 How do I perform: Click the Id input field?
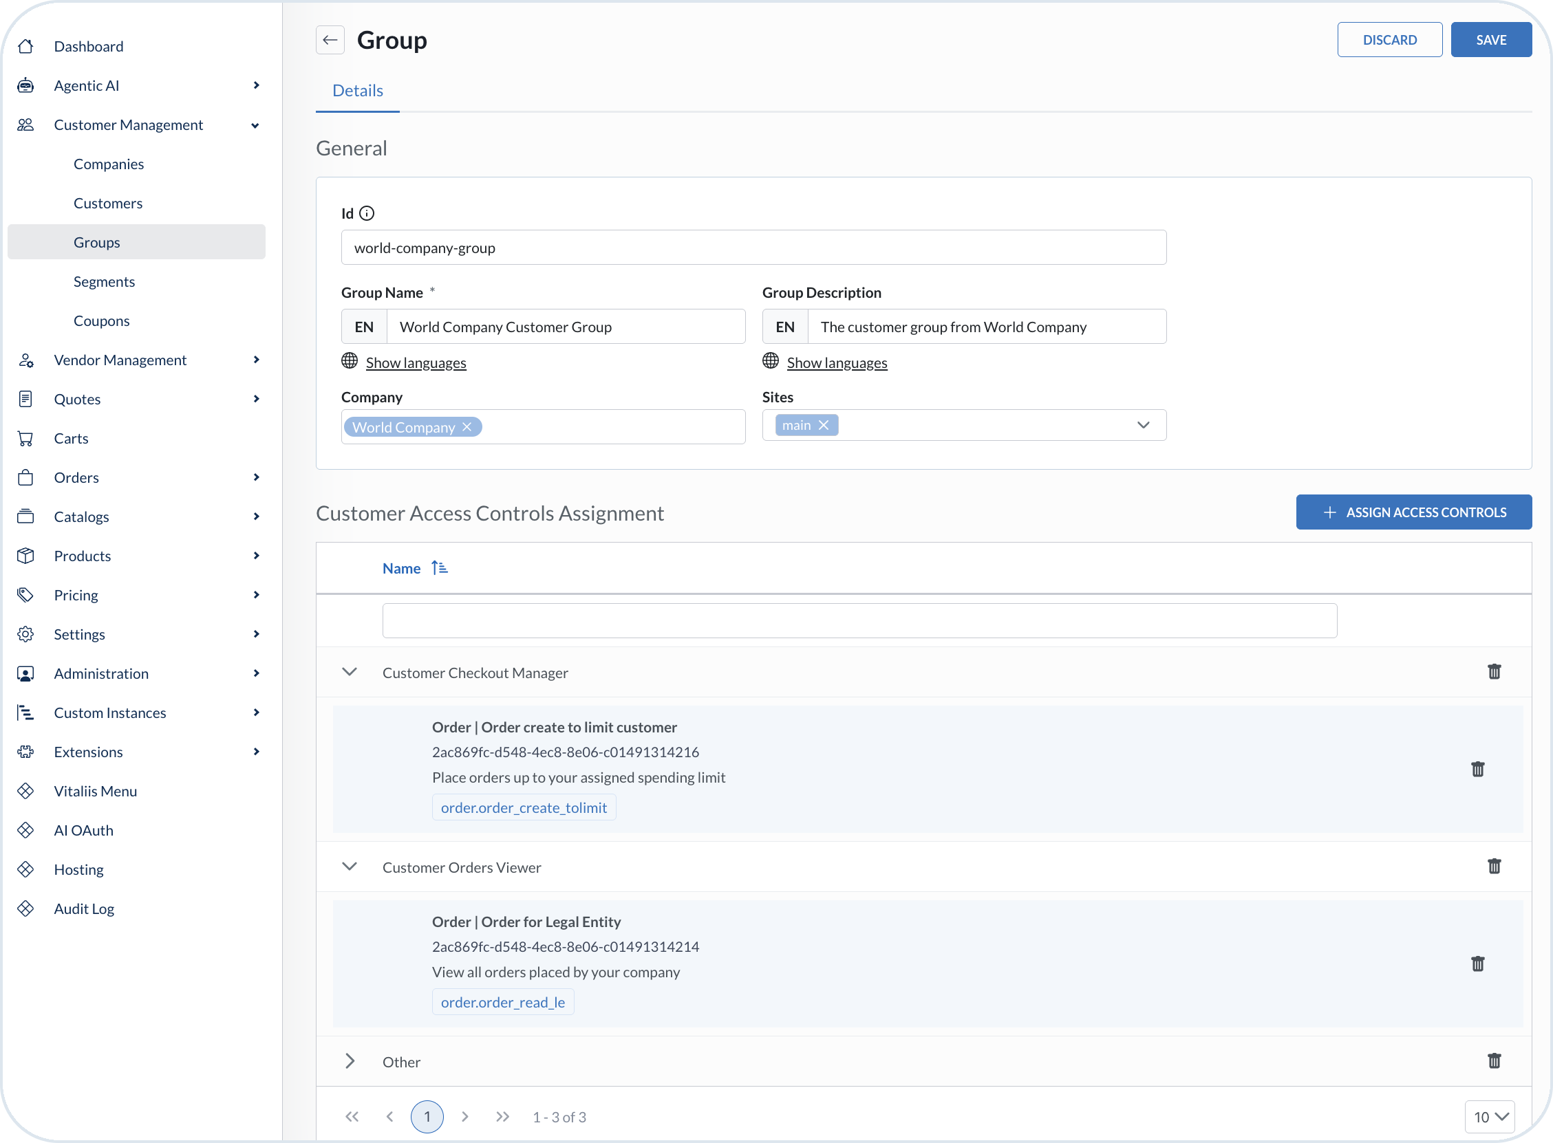click(753, 248)
